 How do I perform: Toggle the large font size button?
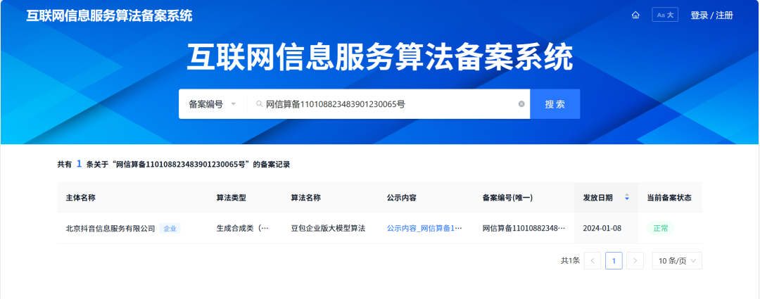pyautogui.click(x=665, y=15)
